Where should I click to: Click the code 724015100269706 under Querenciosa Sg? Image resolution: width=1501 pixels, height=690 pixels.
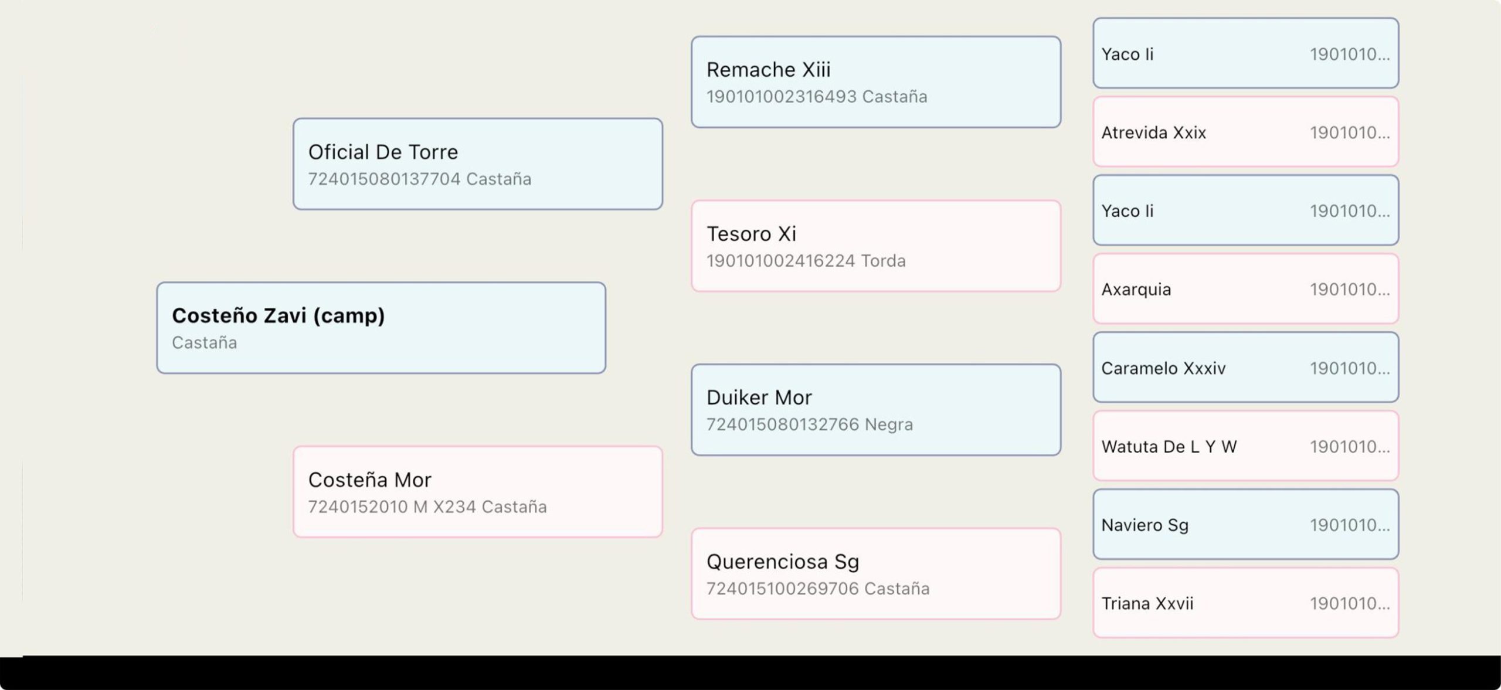click(782, 589)
